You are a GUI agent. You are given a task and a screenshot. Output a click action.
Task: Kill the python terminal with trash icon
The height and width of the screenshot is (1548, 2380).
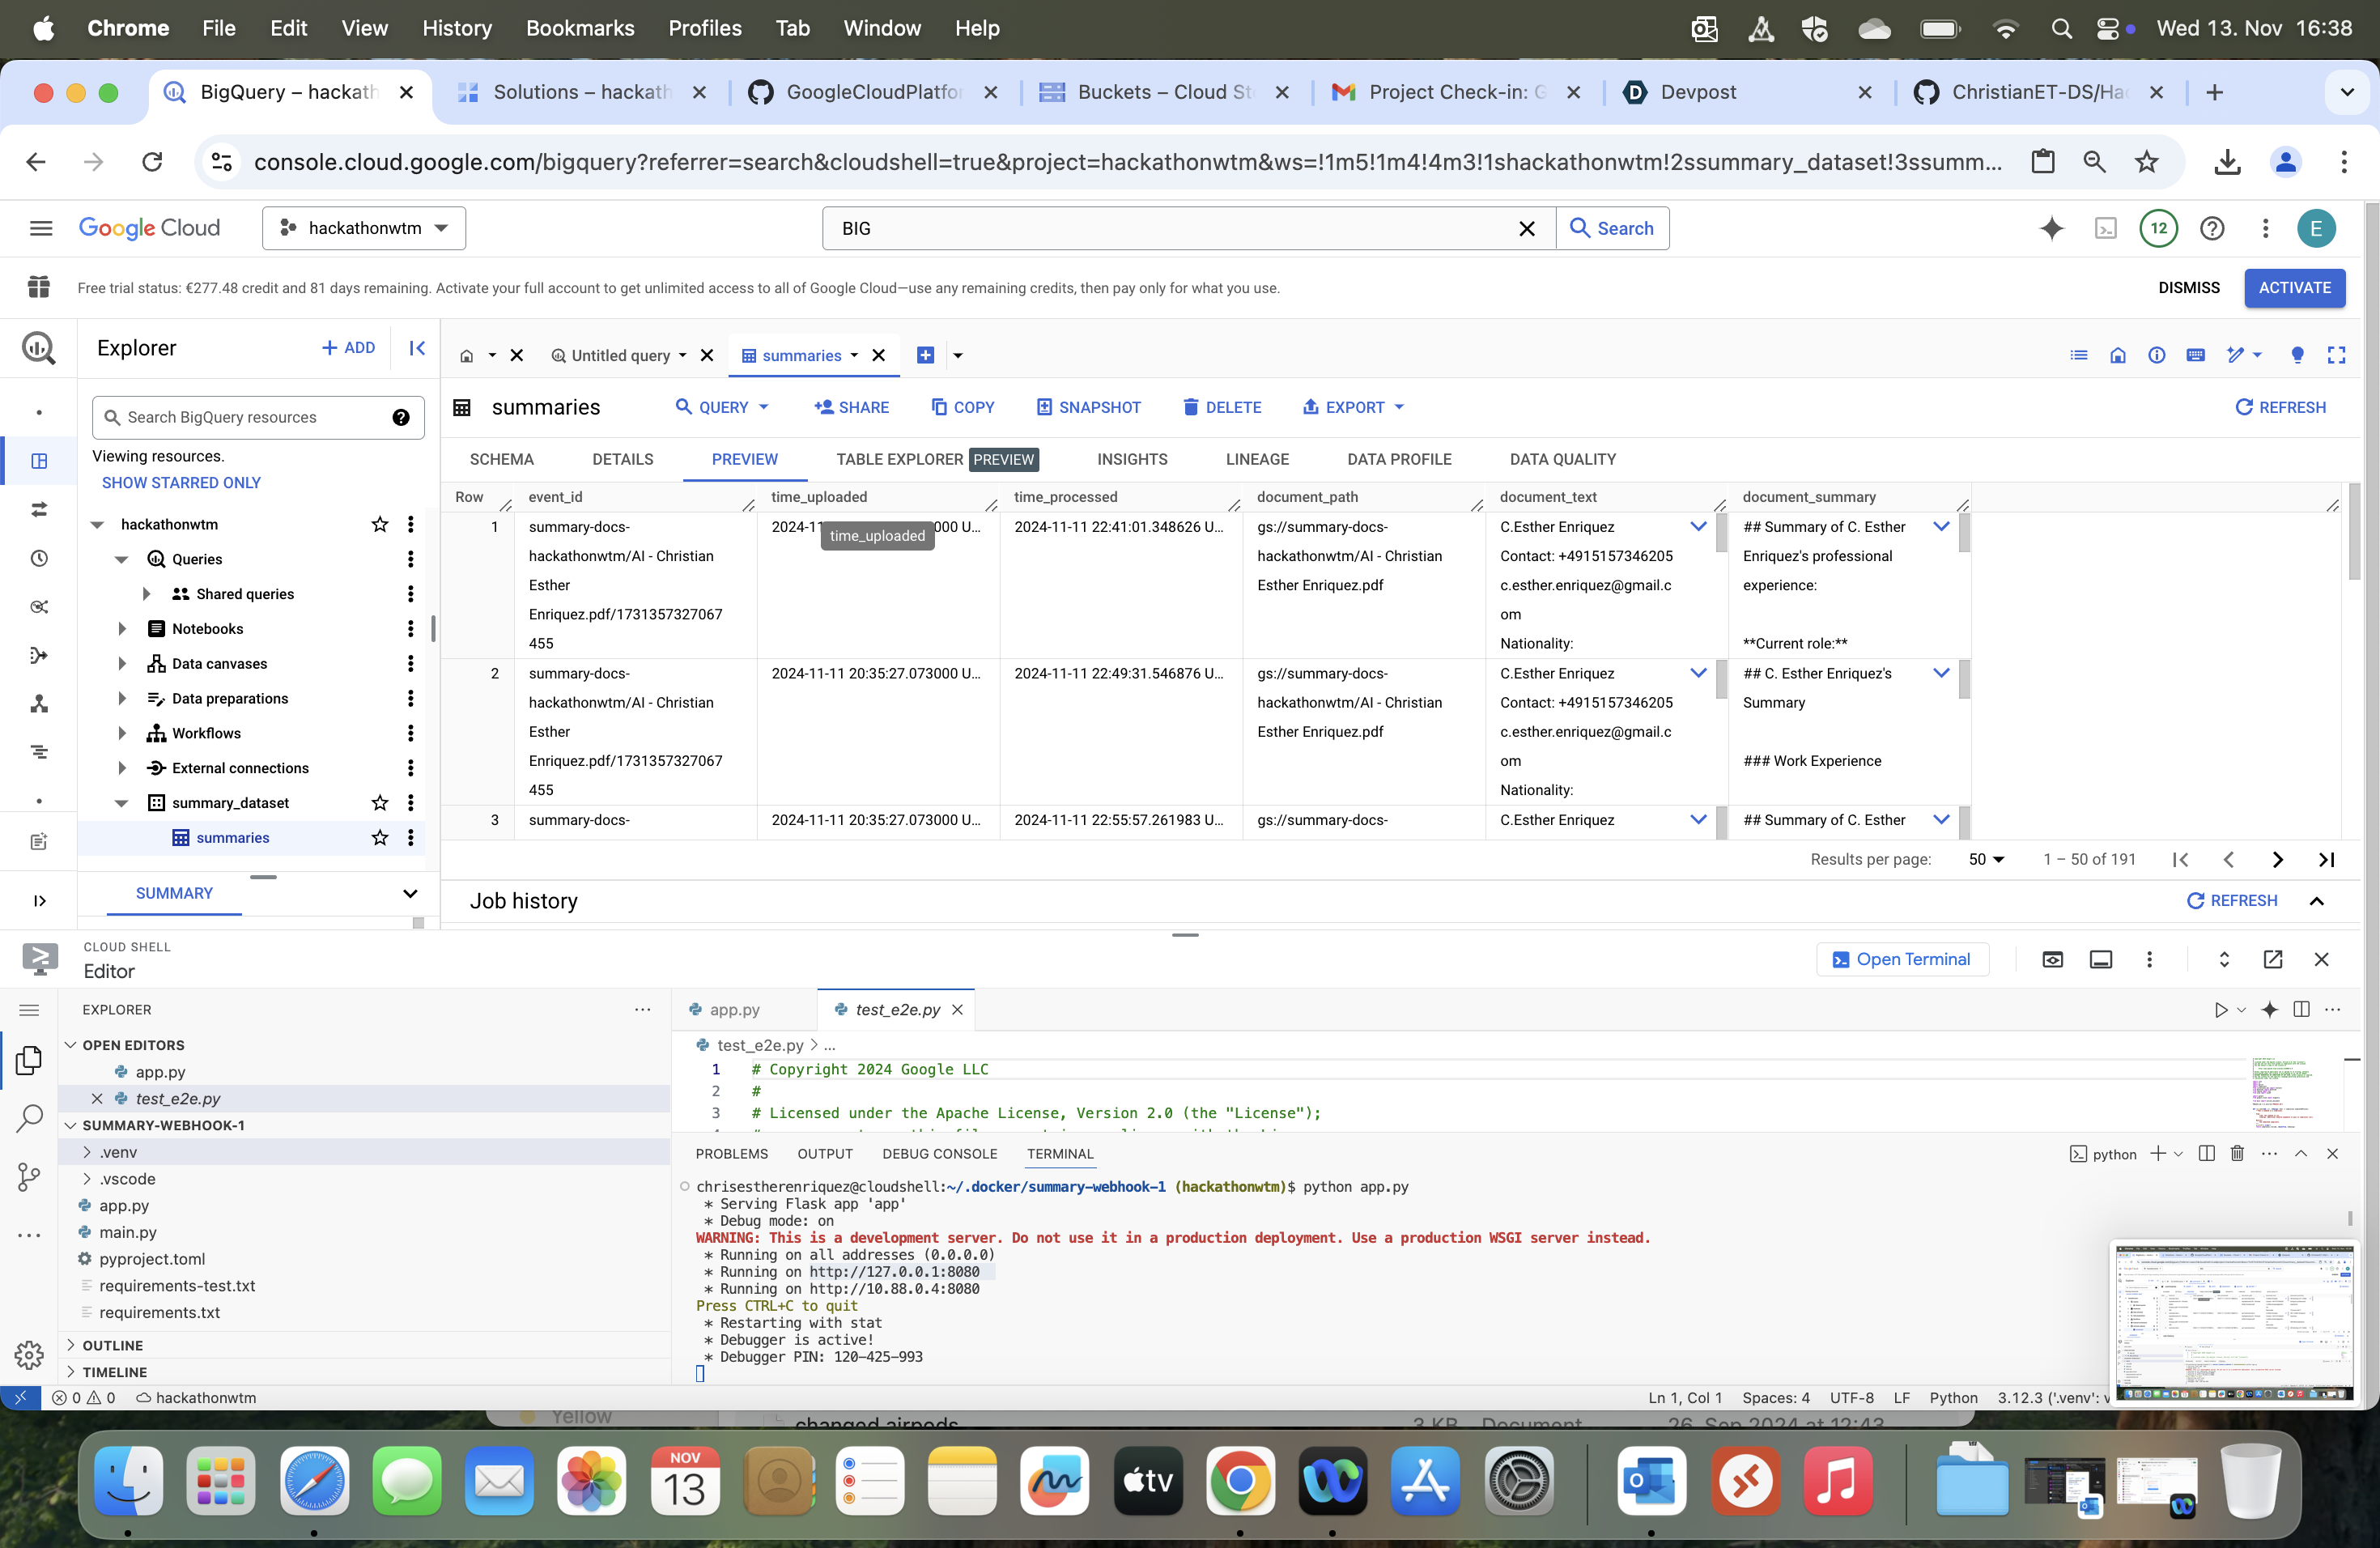[2237, 1153]
